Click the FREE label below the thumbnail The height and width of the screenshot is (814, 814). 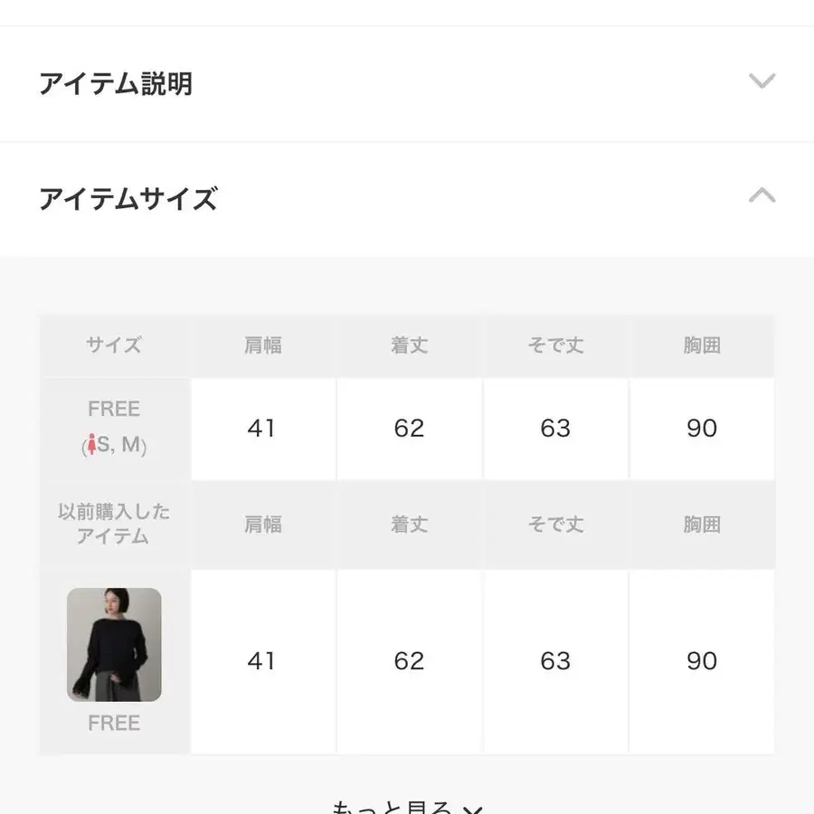114,723
